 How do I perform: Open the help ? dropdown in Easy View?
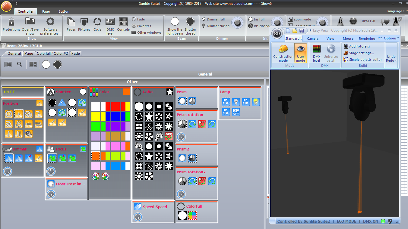pos(380,38)
